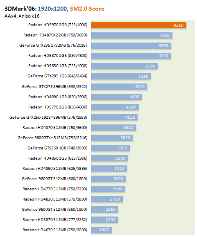The width and height of the screenshot is (197, 237).
Task: Select the Radeon HD4850 1GB label
Action: (58, 158)
